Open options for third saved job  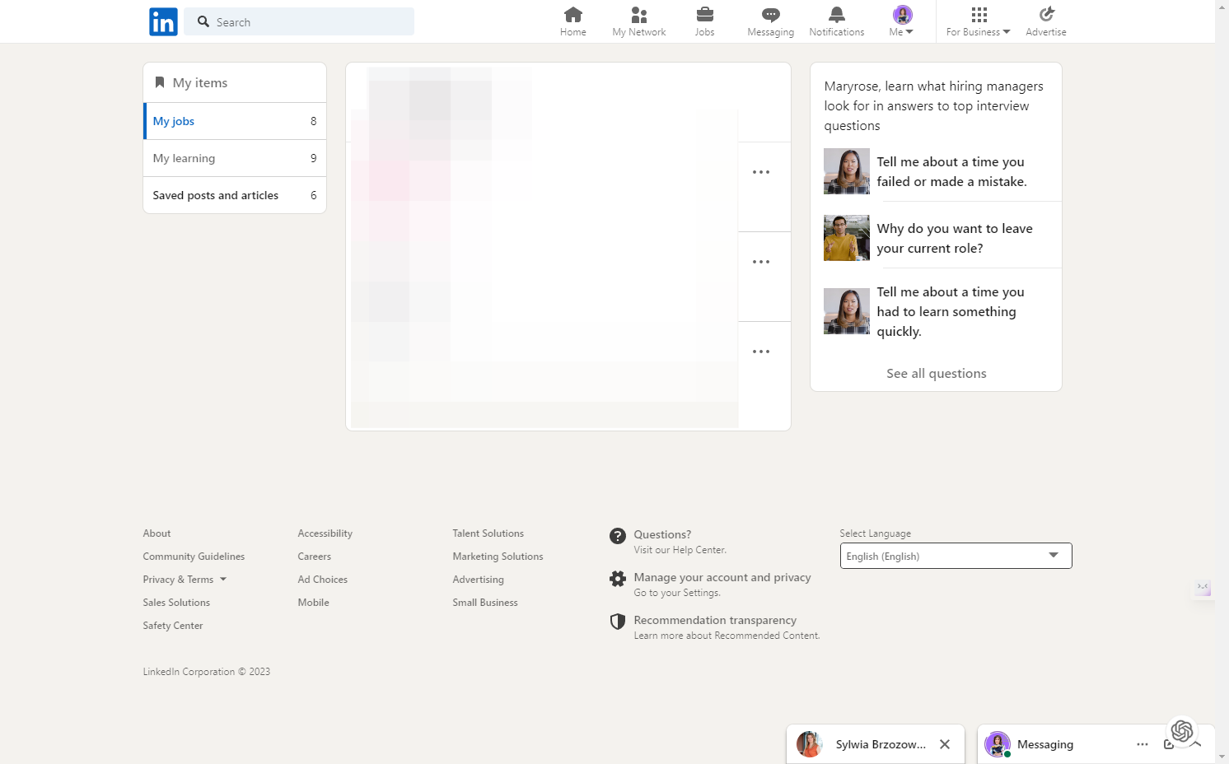point(761,352)
